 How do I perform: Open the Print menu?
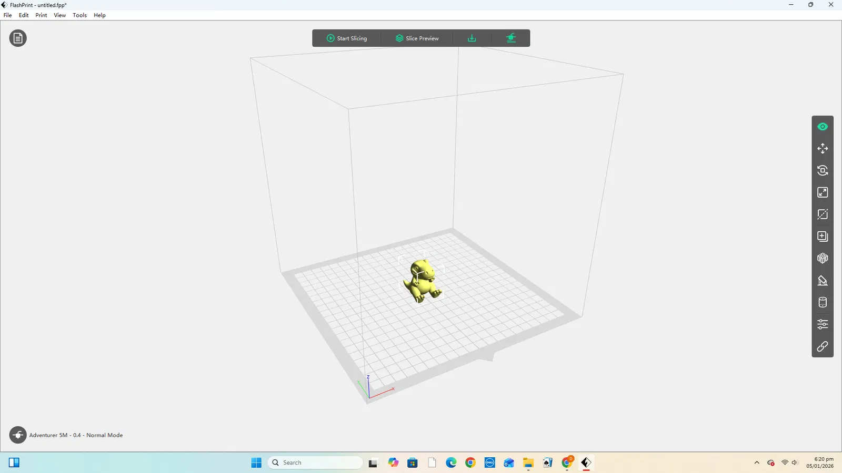tap(41, 15)
